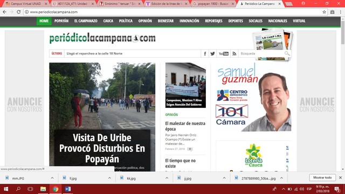Viewport: 345px width, 194px height.
Task: Switch to popayan 1900 search tab
Action: tap(213, 4)
